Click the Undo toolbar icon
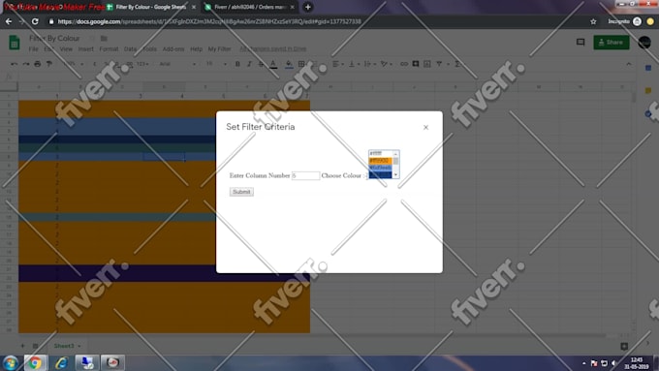Viewport: 659px width, 371px height. (15, 64)
